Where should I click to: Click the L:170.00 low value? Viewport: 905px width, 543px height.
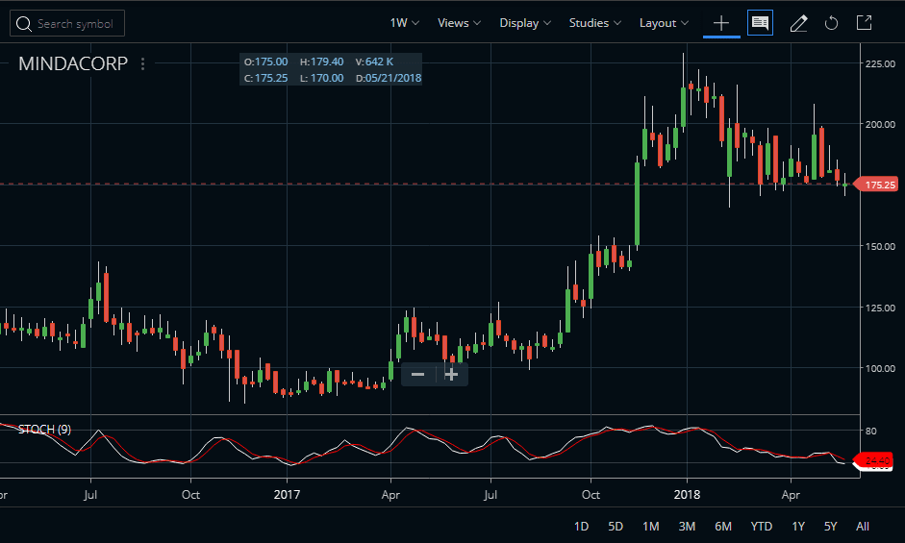pos(321,78)
